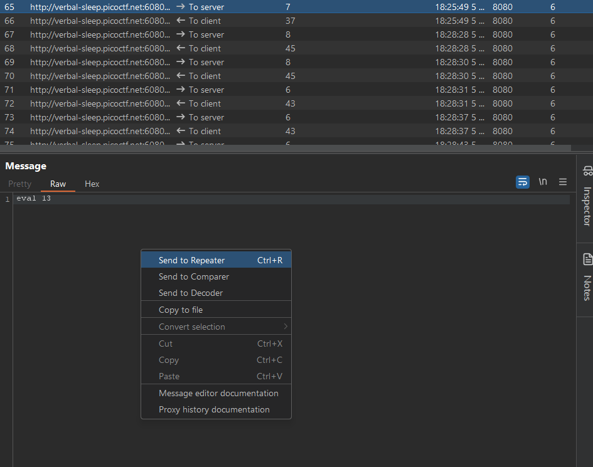The width and height of the screenshot is (593, 467).
Task: Select Paste in the context menu
Action: click(216, 376)
